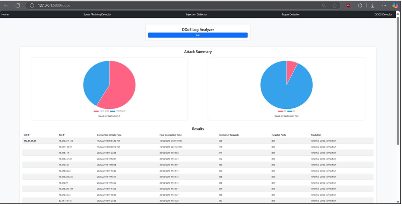Image resolution: width=402 pixels, height=206 pixels.
Task: Add this page to favorites with the star
Action: click(x=335, y=5)
